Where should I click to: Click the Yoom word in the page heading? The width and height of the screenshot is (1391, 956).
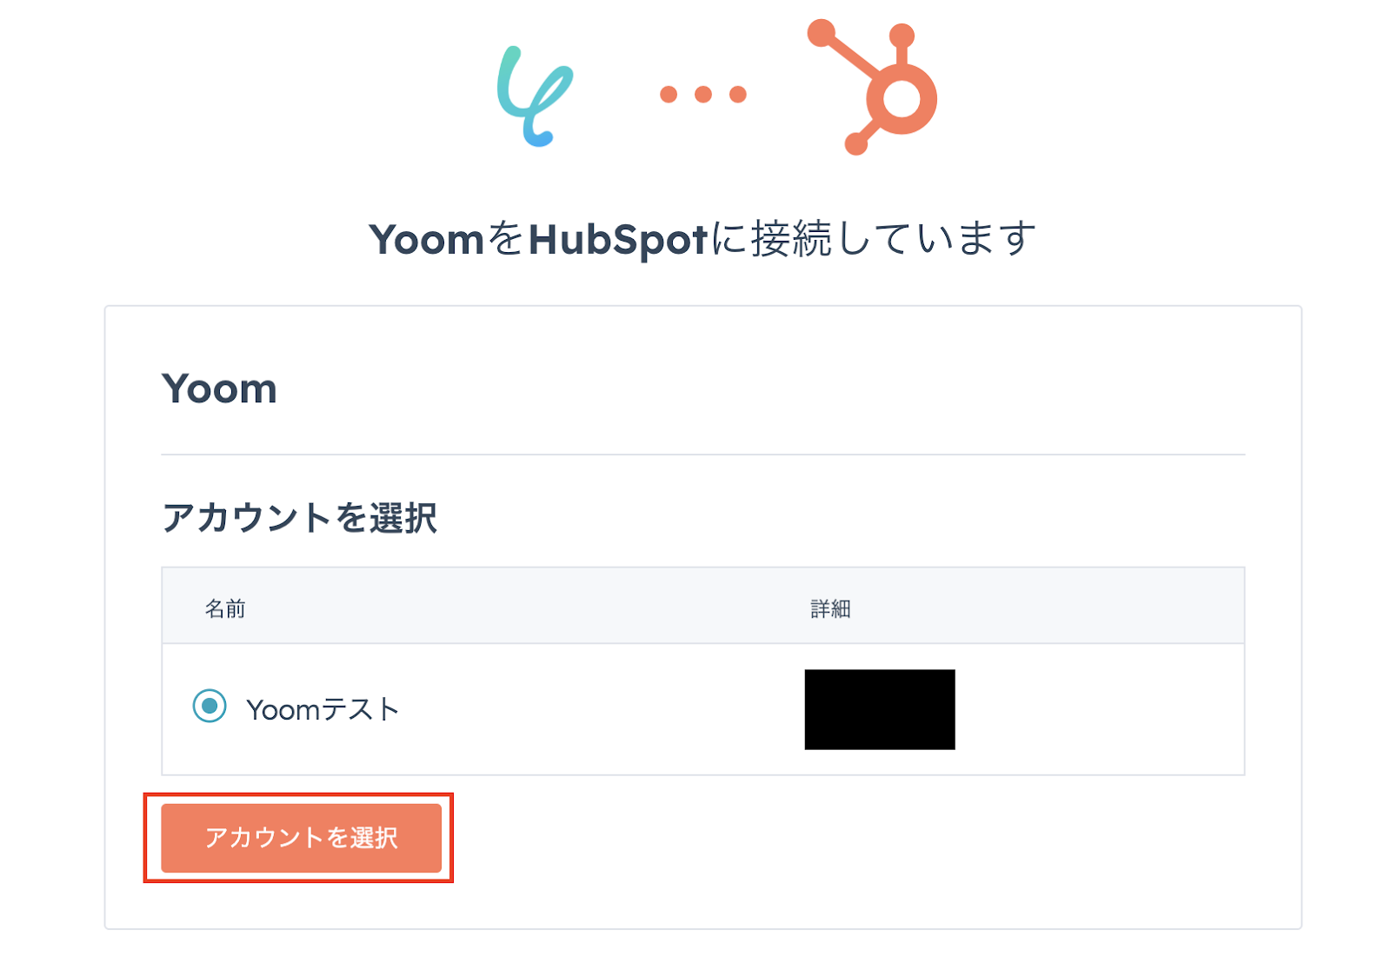(426, 240)
